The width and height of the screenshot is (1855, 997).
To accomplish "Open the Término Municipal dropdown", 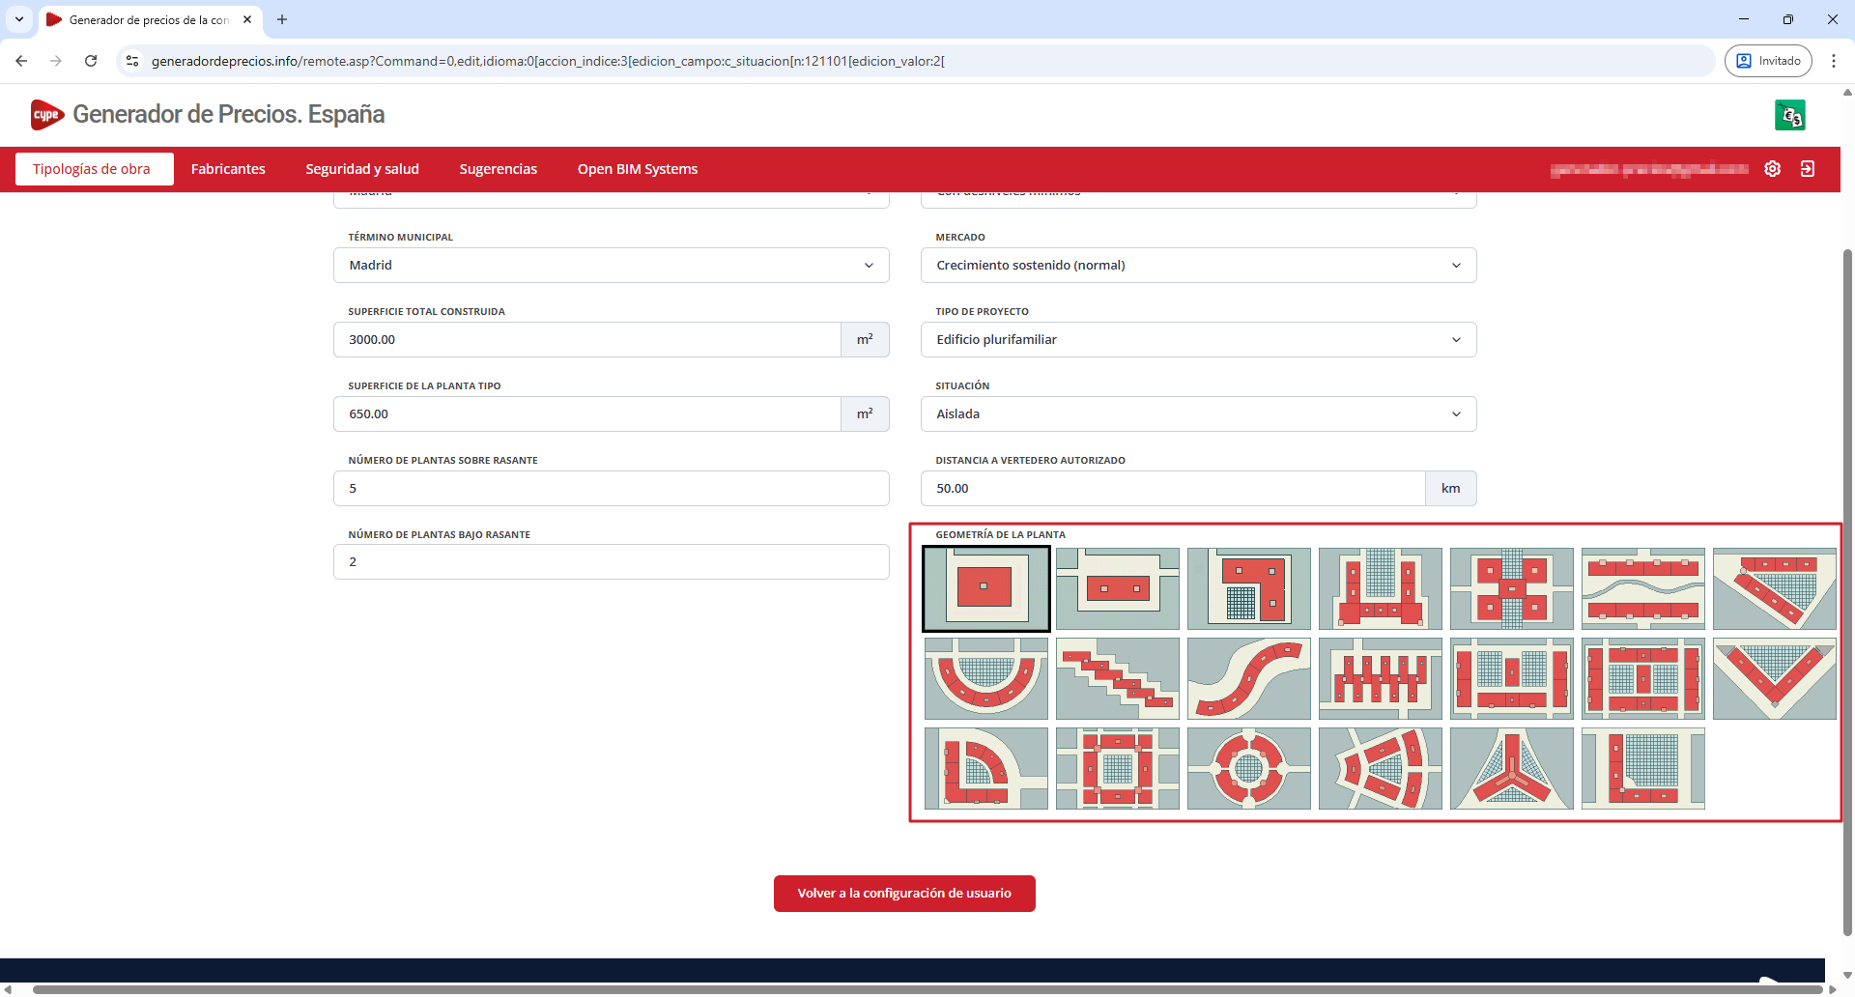I will coord(611,266).
